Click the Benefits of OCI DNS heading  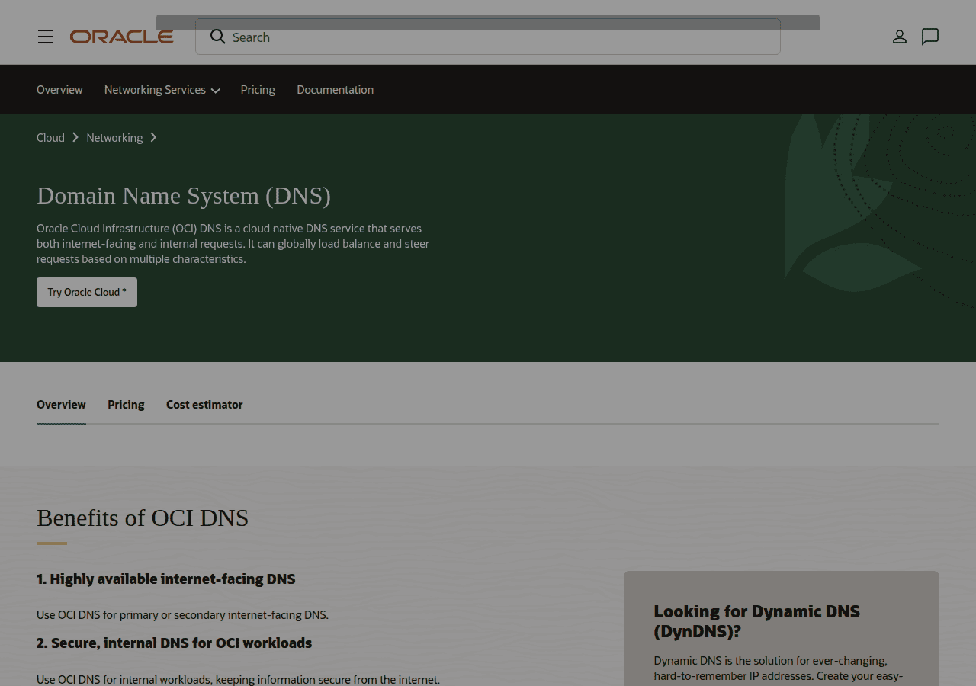[143, 518]
